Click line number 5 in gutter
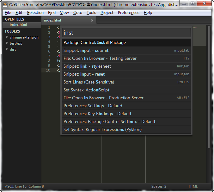This screenshot has width=214, height=192. click(x=49, y=46)
